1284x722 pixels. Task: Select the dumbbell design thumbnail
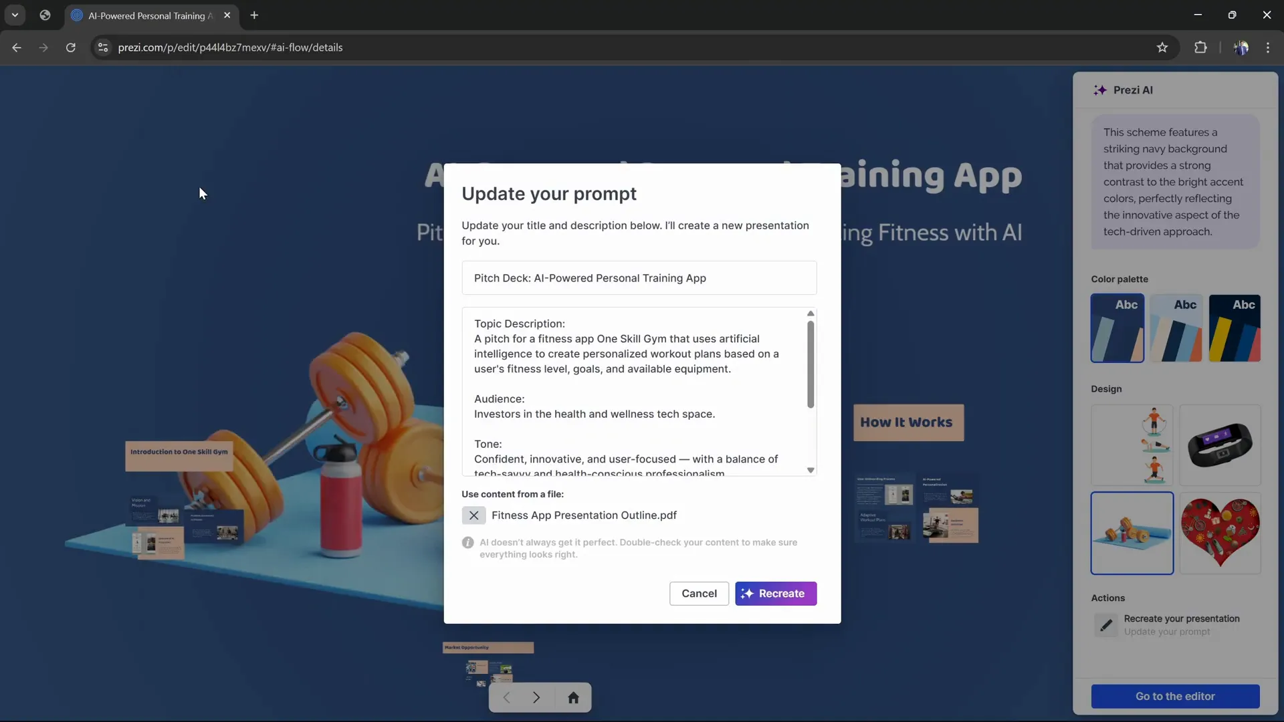pos(1132,533)
